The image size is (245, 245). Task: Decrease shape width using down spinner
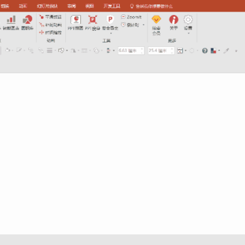172,52
